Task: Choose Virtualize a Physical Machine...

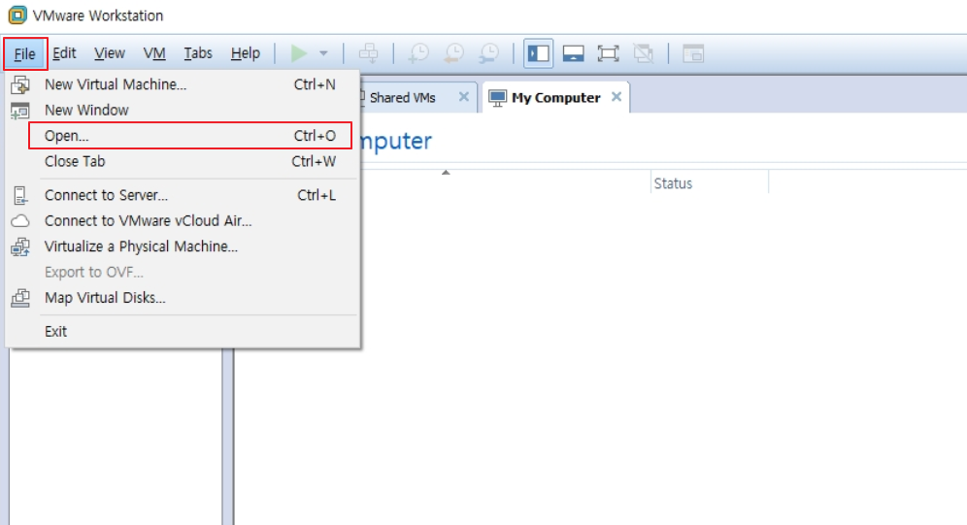Action: (183, 246)
